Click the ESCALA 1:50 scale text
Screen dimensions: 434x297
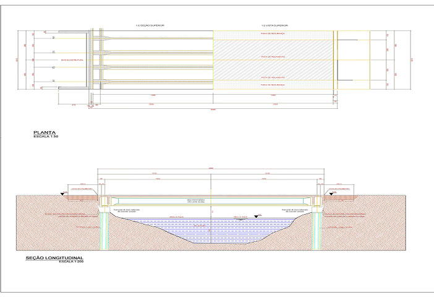point(46,137)
